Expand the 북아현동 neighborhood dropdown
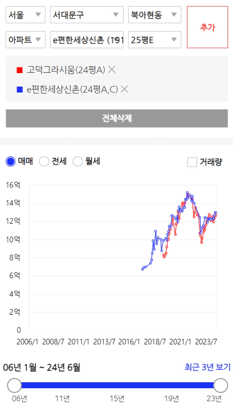 (x=154, y=15)
